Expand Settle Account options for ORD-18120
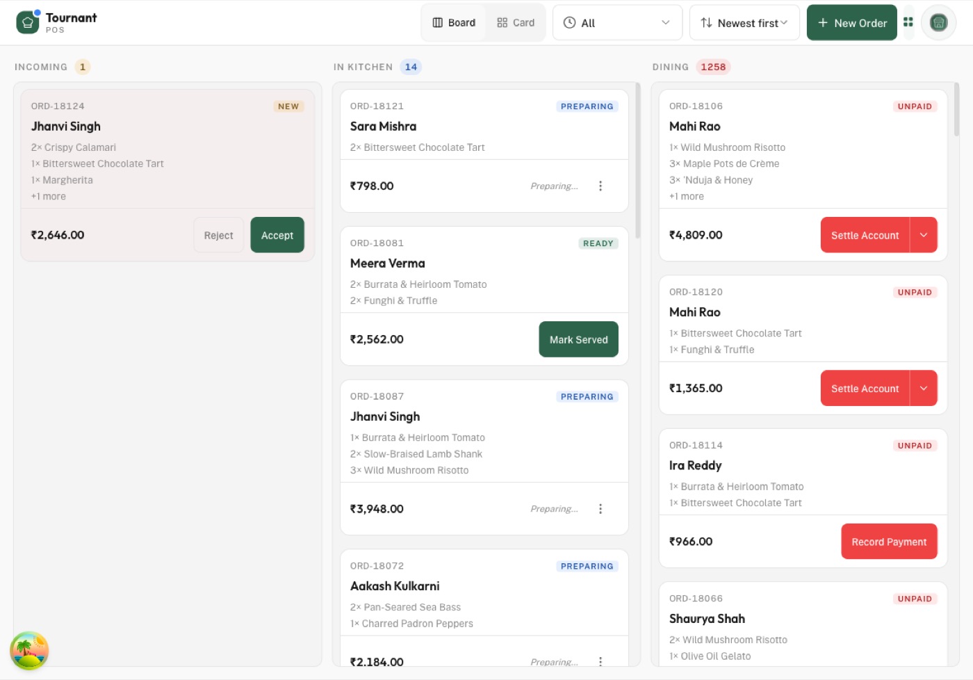 pos(924,388)
